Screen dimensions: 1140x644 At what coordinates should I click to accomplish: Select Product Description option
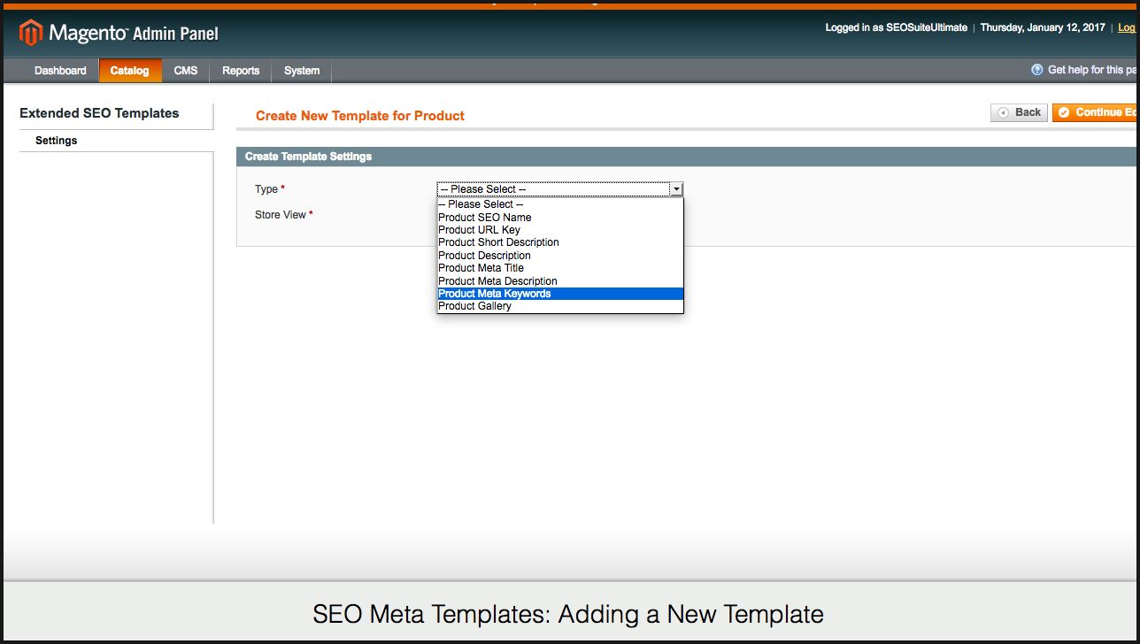tap(484, 256)
